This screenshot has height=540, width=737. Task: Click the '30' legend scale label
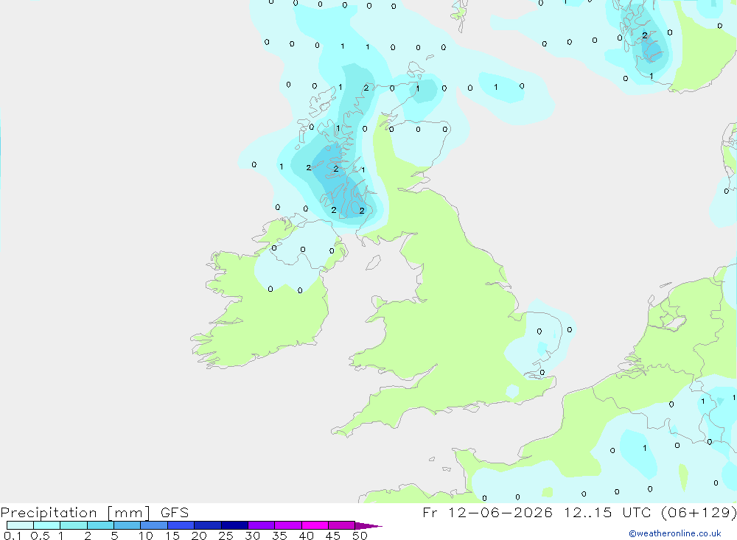[x=252, y=536]
